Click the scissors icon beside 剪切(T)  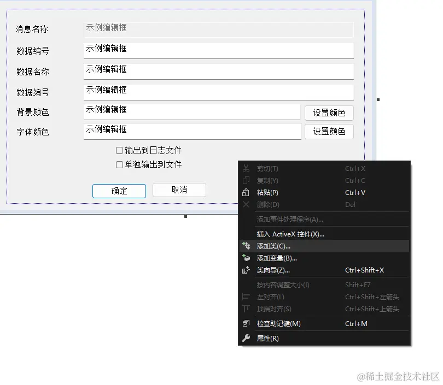[246, 168]
